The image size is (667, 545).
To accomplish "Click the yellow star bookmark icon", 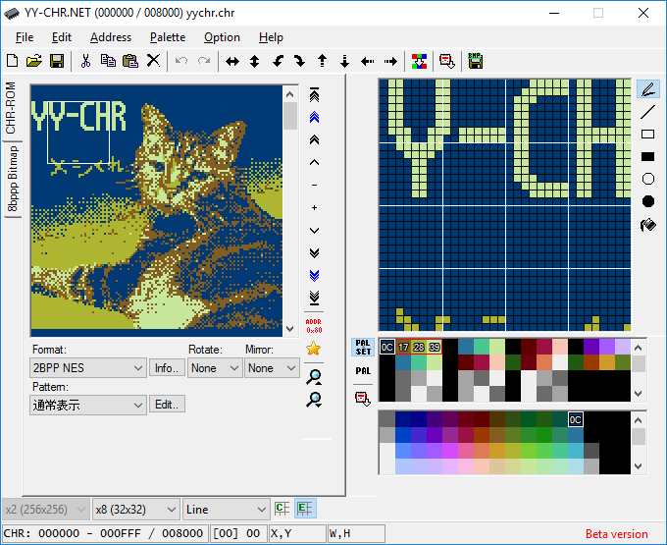I will pyautogui.click(x=314, y=348).
